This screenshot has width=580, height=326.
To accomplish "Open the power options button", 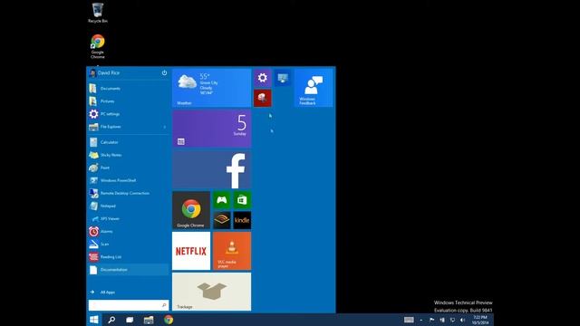I will tap(164, 72).
